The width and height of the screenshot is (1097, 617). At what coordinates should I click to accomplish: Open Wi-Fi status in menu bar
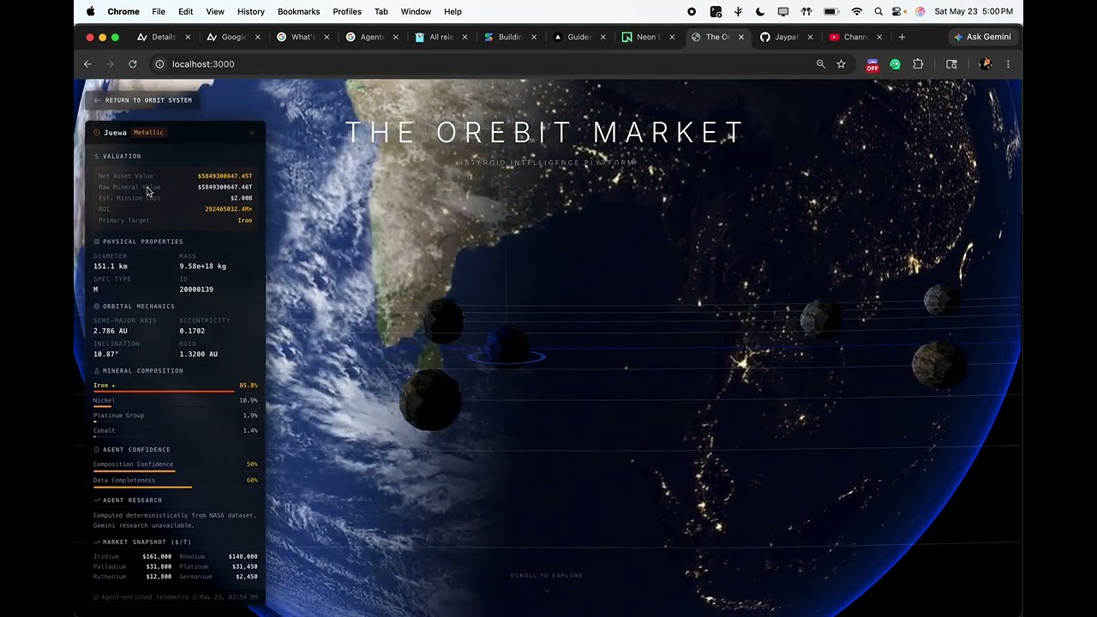click(x=857, y=11)
